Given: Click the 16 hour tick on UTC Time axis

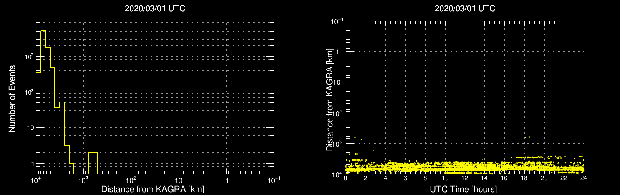Looking at the screenshot, I should [505, 178].
